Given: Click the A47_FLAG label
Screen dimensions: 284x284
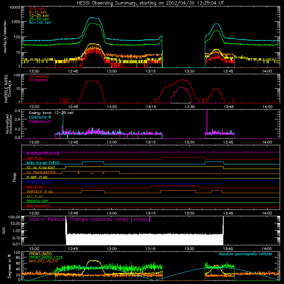Looking at the screenshot, I should (35, 197).
